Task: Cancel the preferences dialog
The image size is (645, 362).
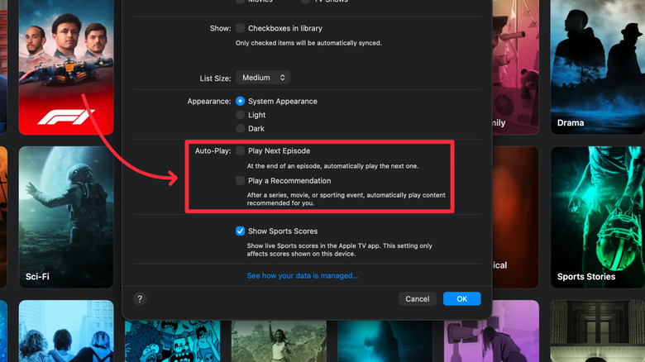Action: coord(417,298)
